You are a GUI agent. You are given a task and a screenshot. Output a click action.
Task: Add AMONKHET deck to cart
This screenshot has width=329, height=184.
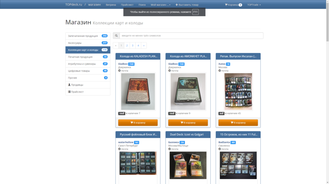point(188,122)
